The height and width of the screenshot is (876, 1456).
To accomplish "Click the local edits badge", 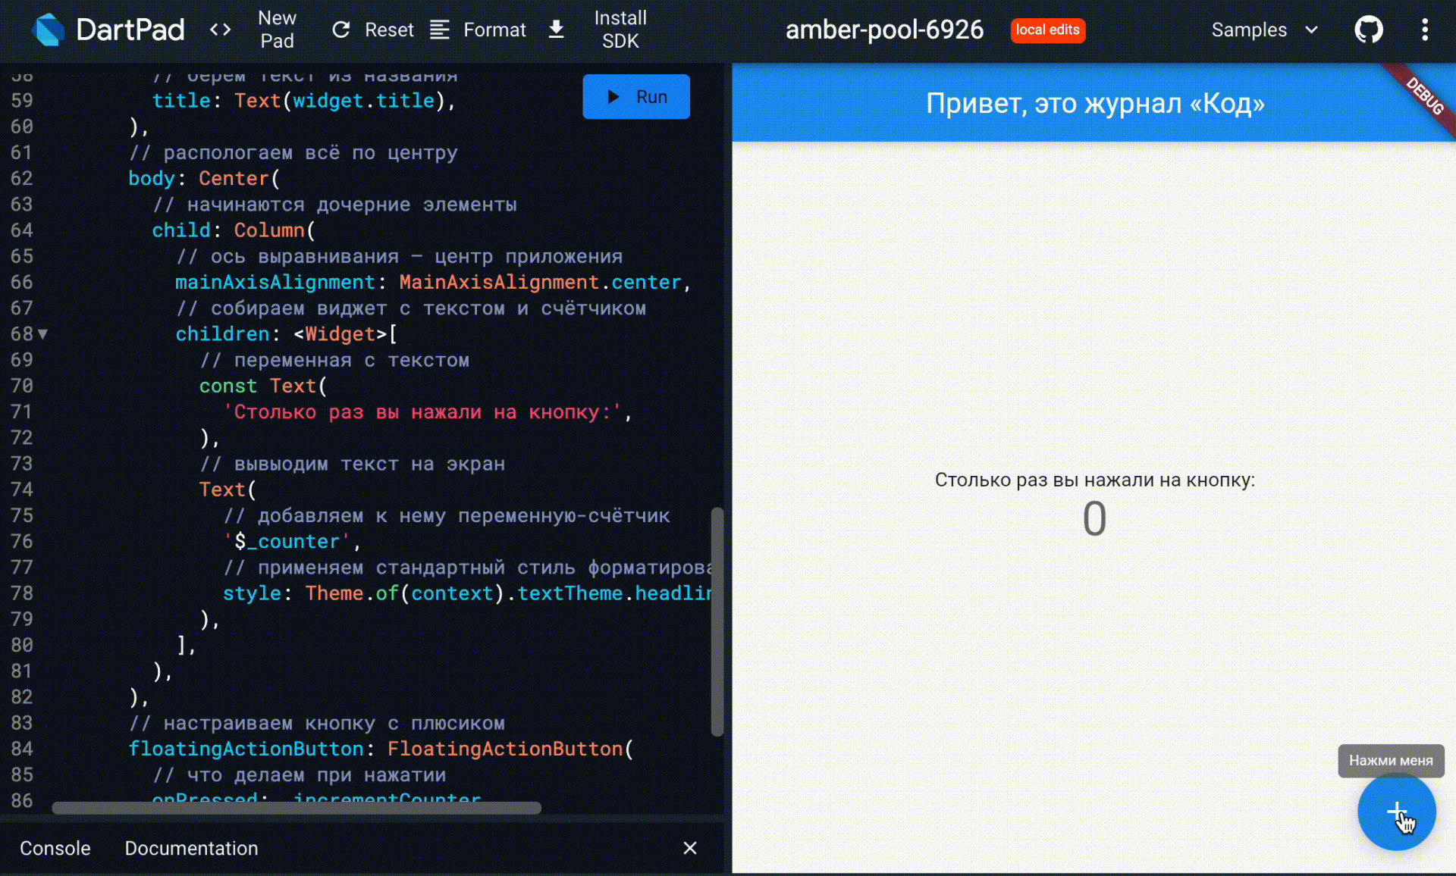I will (x=1047, y=30).
